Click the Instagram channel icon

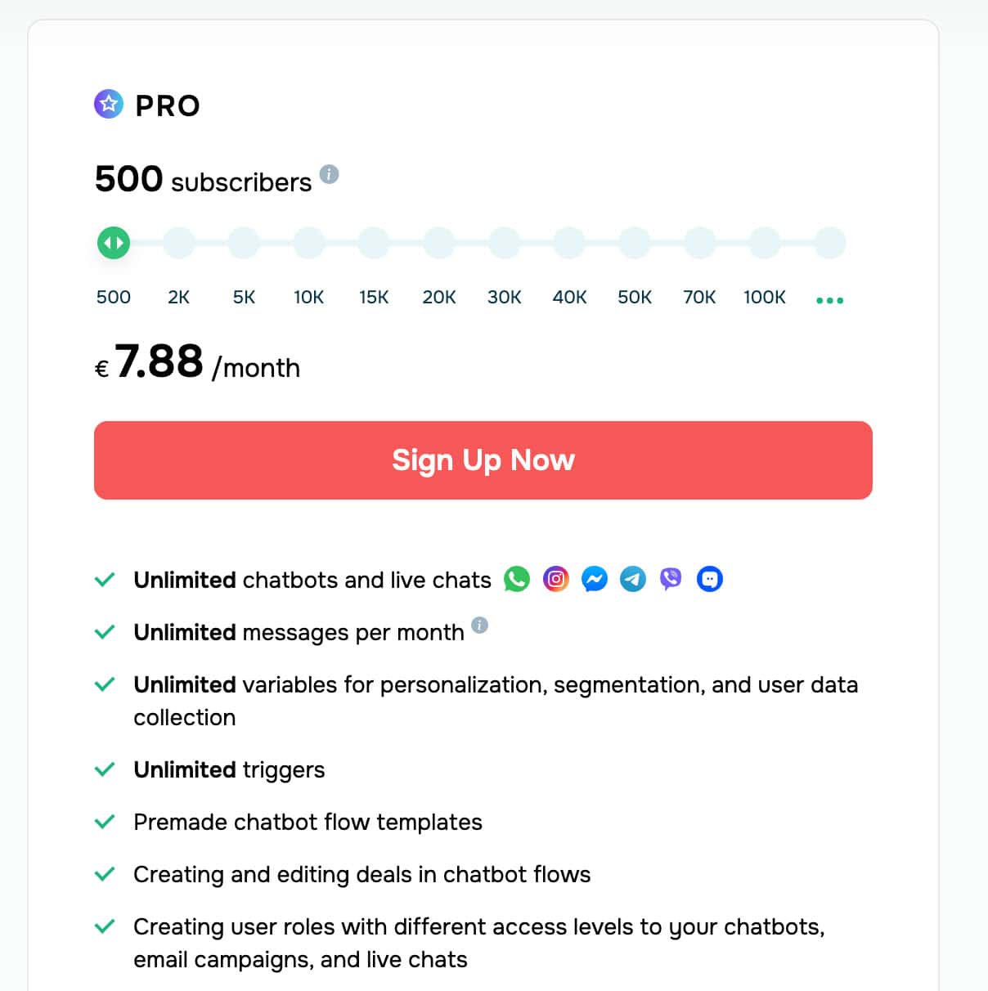[x=555, y=579]
